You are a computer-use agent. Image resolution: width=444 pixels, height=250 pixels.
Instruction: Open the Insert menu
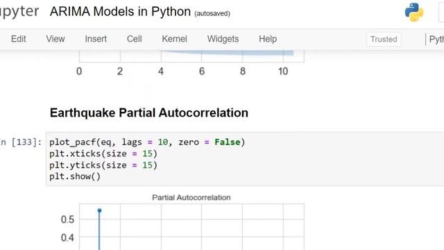[96, 39]
